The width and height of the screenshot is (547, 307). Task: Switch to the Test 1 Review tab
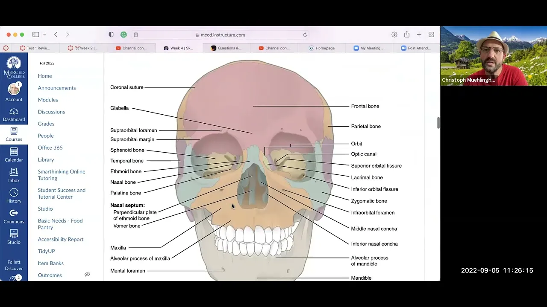tap(35, 48)
